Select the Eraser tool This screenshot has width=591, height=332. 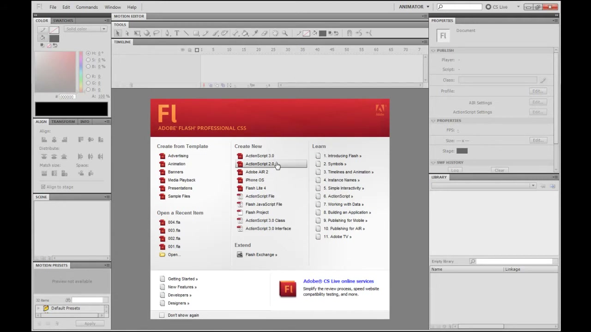(x=265, y=33)
